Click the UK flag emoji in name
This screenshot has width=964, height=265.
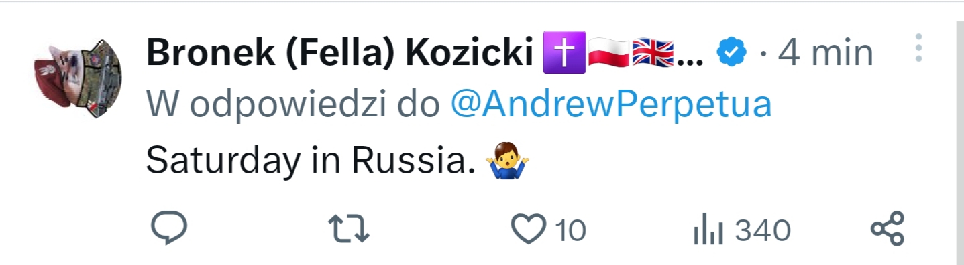coord(654,52)
